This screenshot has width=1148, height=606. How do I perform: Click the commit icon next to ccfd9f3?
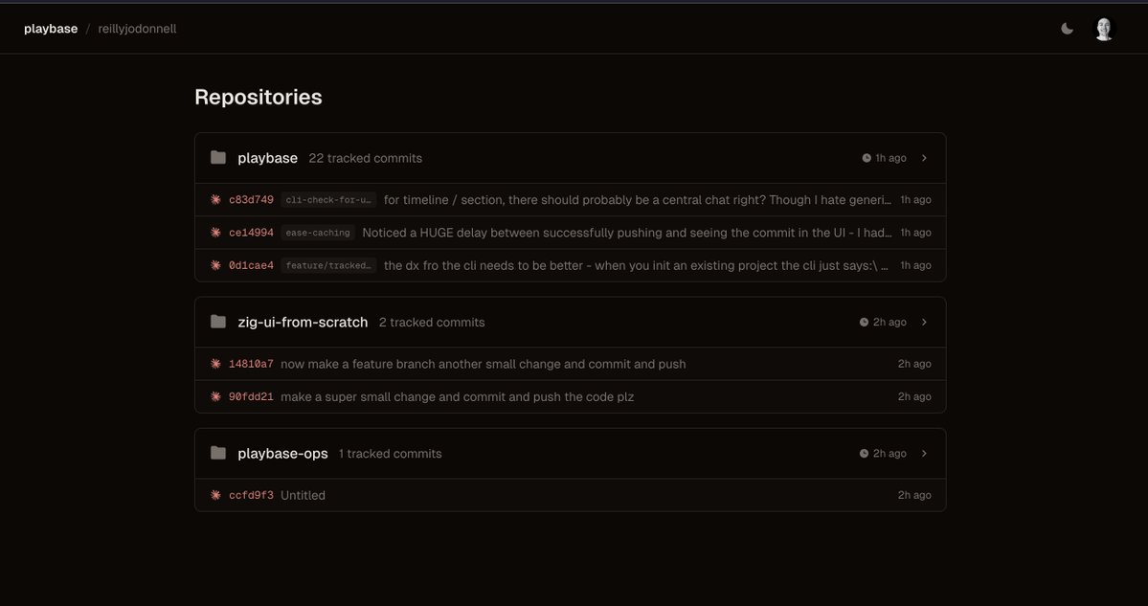[215, 494]
